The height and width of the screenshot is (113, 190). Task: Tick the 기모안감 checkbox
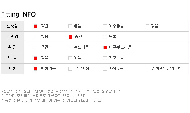[x=105, y=58]
